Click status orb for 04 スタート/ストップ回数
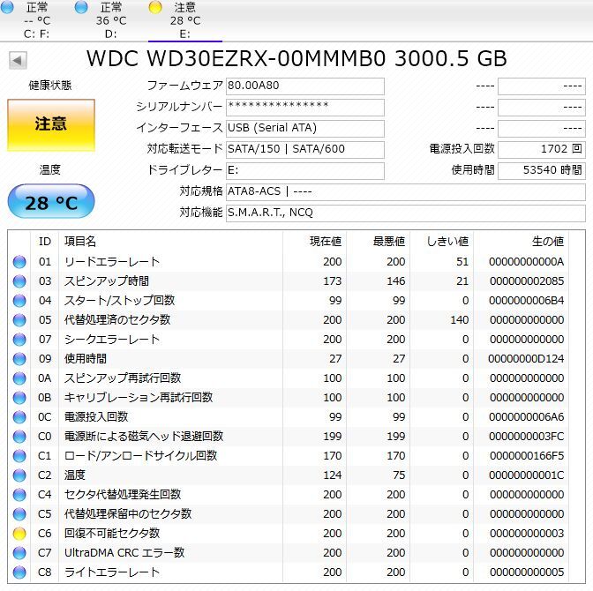Viewport: 593px width, 591px height. coord(19,301)
